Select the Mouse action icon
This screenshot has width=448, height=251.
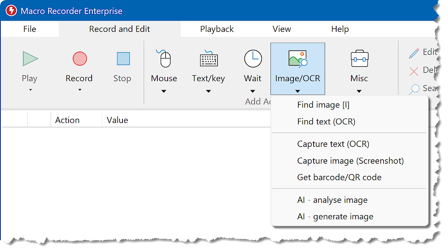point(164,59)
